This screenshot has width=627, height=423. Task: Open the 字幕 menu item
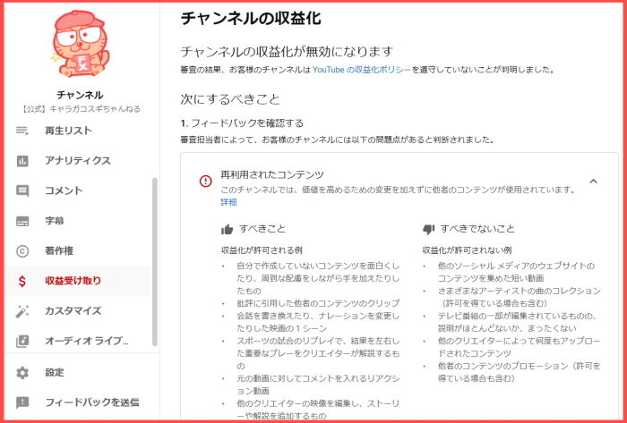(x=77, y=221)
